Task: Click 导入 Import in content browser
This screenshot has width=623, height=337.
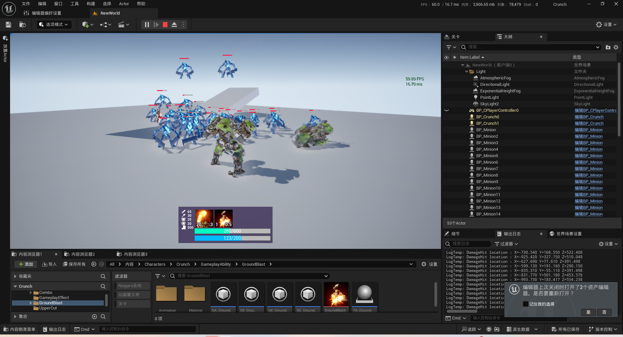Action: click(x=49, y=264)
